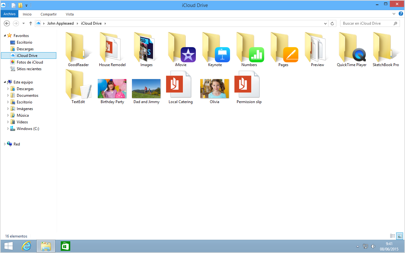Click iCloud Drive breadcrumb in address bar
405x253 pixels.
tap(91, 23)
